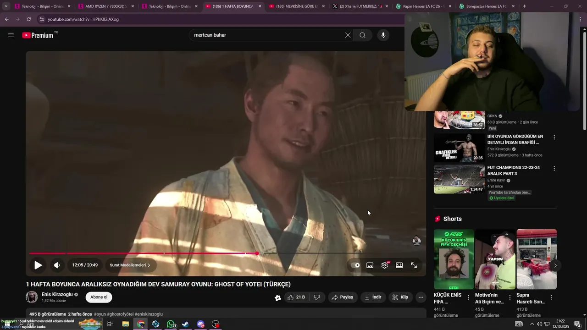Screen dimensions: 587x330
Task: Open options for FUT CHAMPIONS video
Action: 554,168
